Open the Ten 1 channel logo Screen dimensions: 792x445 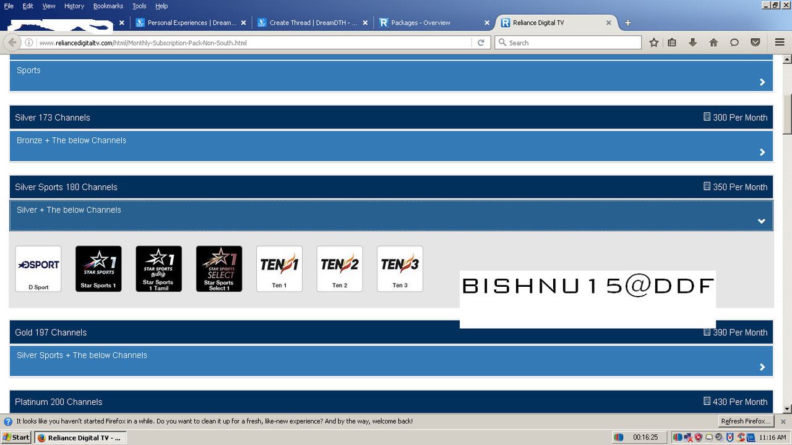(x=279, y=269)
